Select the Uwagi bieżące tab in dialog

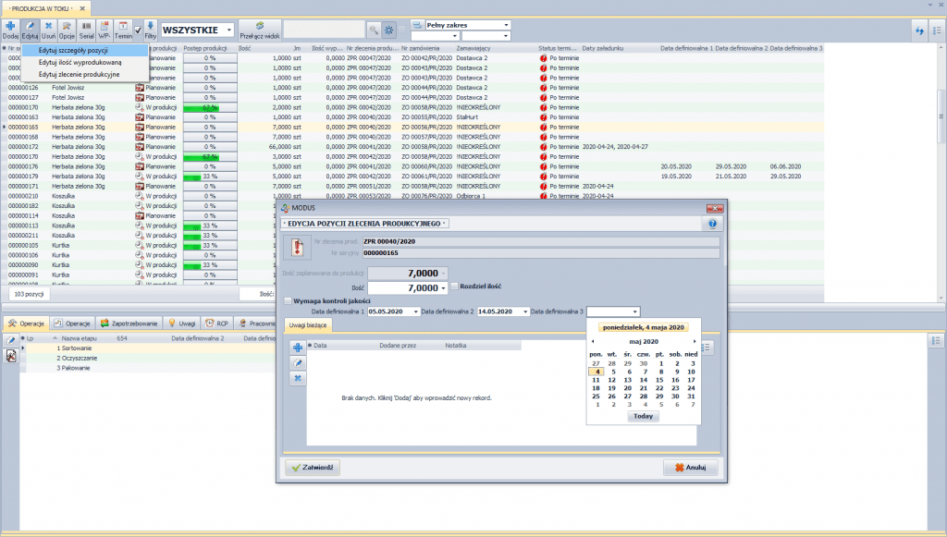[307, 325]
